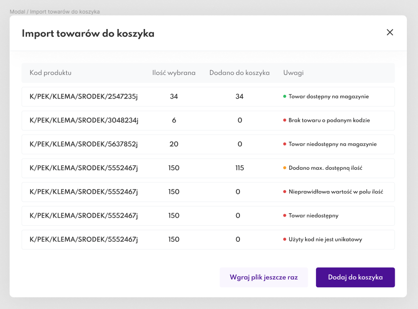Click the Uwagi column header
418x309 pixels.
[x=293, y=73]
